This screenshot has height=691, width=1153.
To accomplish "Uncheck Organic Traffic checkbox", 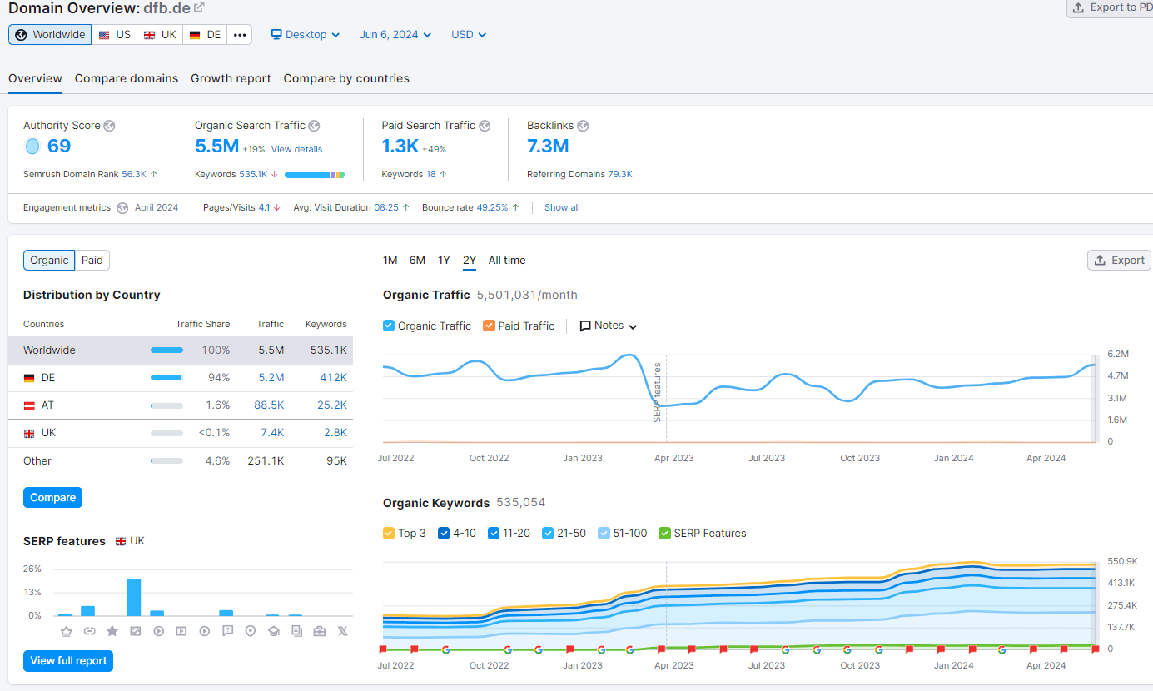I will [389, 326].
